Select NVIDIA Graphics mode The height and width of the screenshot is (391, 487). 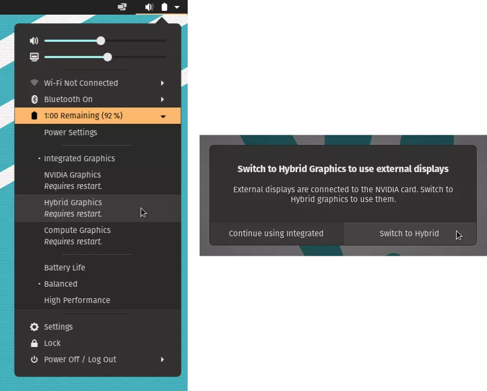click(98, 180)
